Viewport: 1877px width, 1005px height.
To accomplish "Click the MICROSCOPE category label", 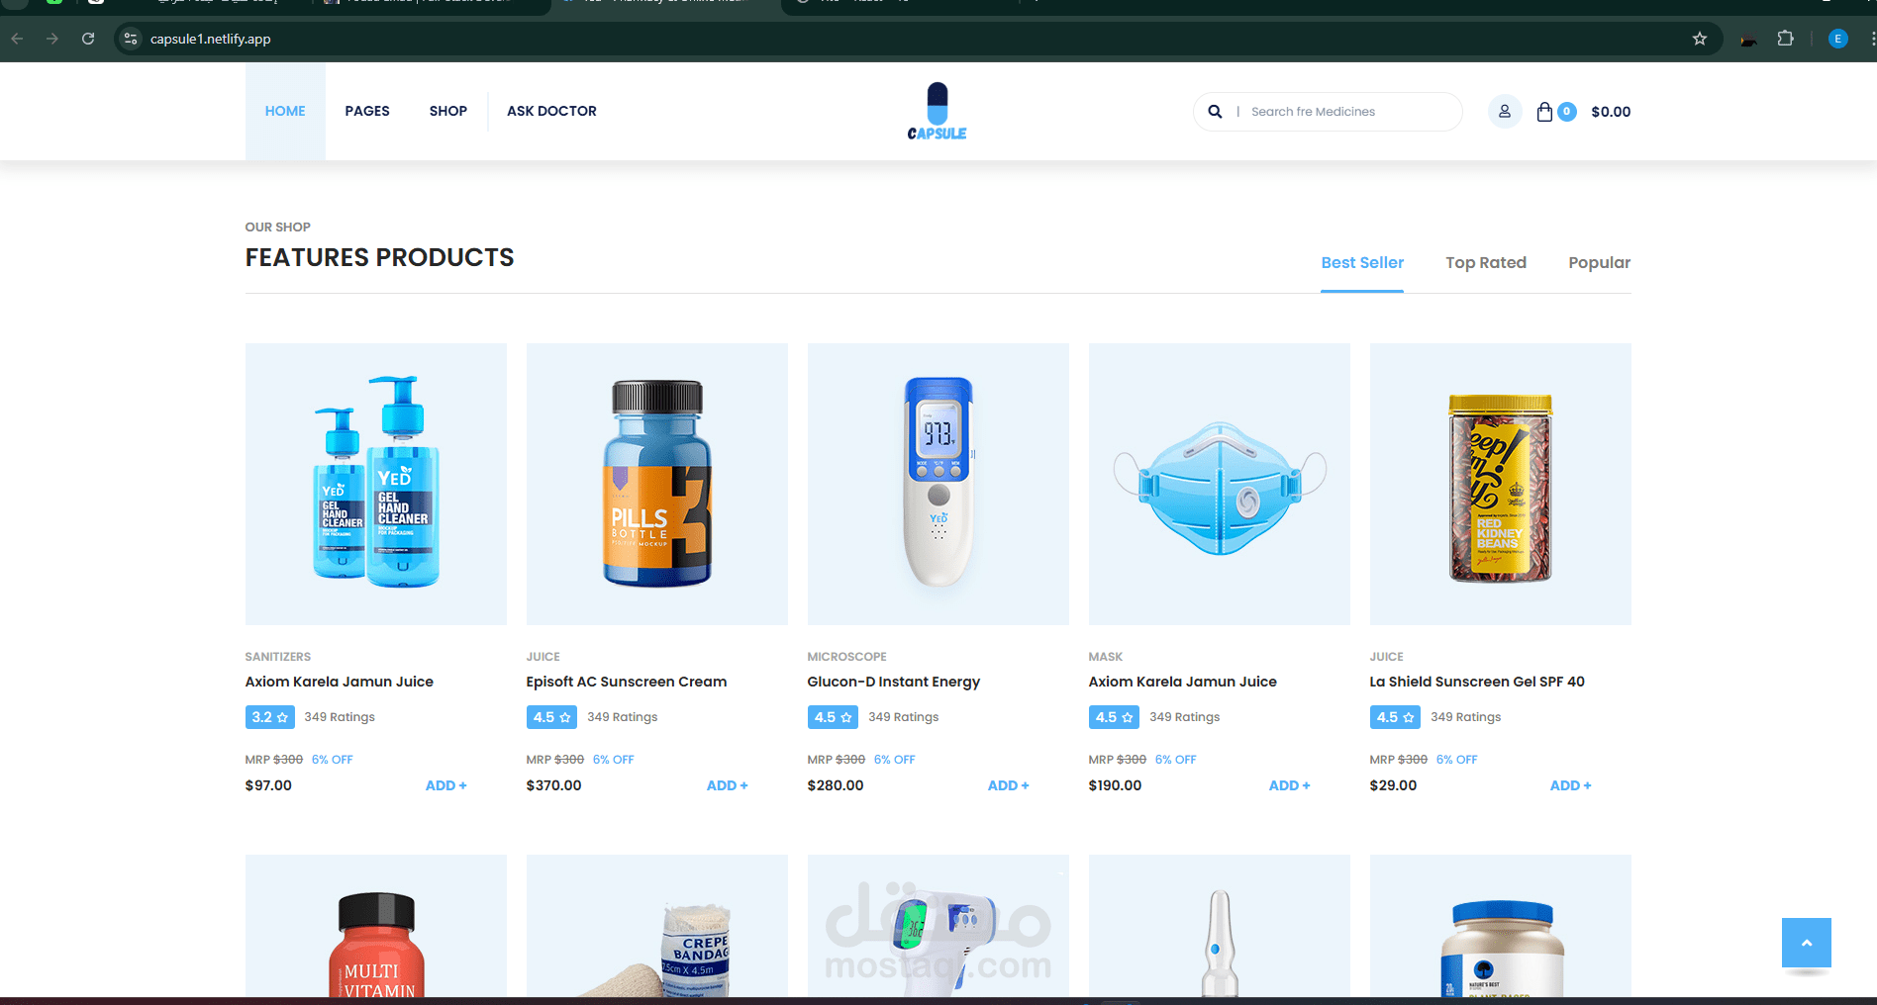I will point(847,657).
